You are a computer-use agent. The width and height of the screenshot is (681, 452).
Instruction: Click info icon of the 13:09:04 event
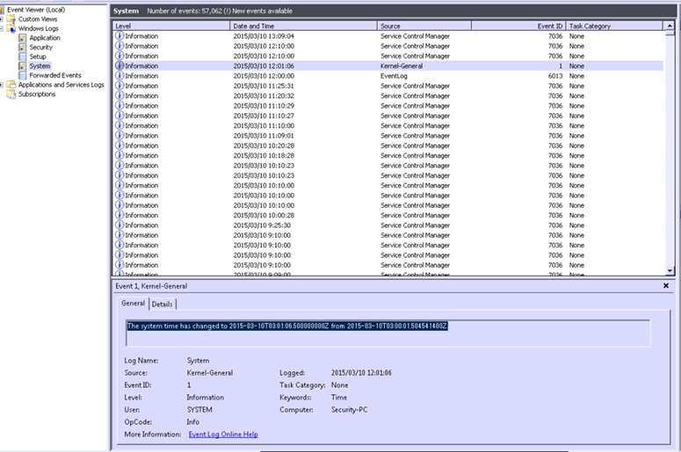pos(120,36)
